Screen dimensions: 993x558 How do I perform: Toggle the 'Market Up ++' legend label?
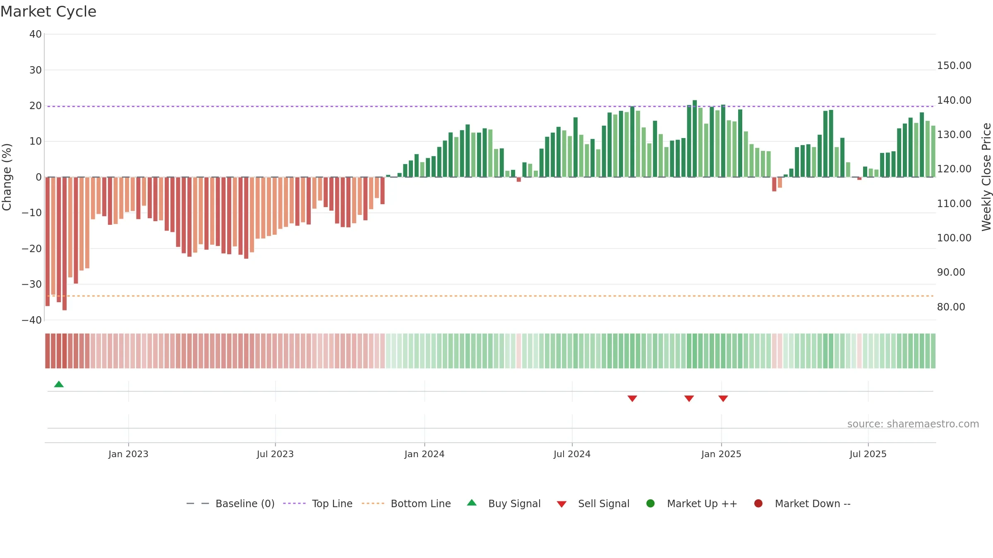click(702, 504)
